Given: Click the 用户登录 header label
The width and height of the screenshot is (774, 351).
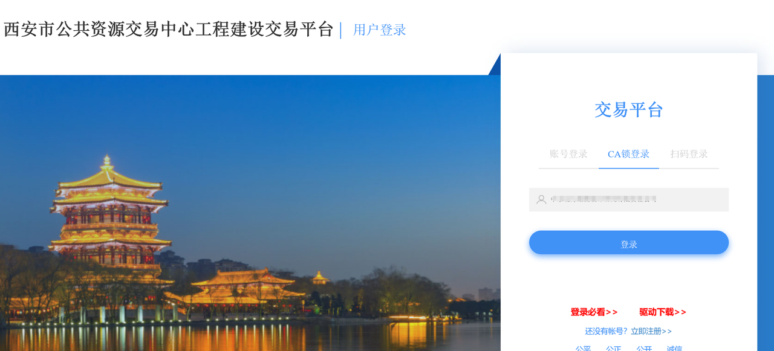Looking at the screenshot, I should (x=380, y=30).
